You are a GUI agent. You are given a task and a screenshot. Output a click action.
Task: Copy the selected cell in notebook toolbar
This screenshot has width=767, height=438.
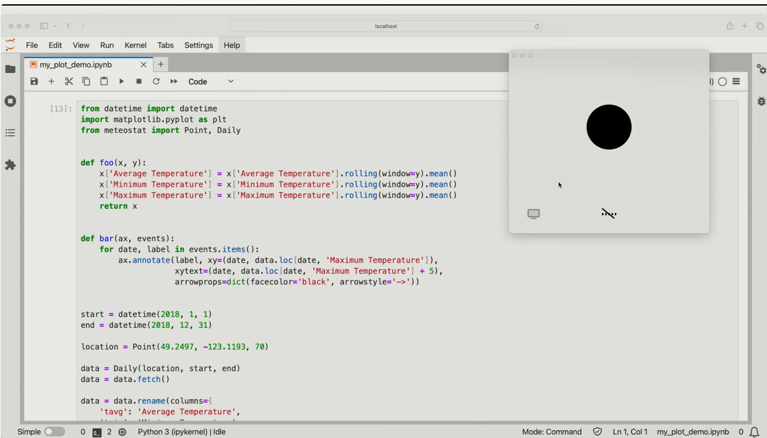coord(86,81)
